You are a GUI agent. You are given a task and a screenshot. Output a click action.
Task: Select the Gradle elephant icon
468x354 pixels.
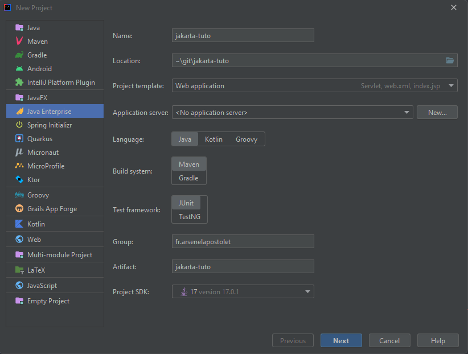coord(19,55)
